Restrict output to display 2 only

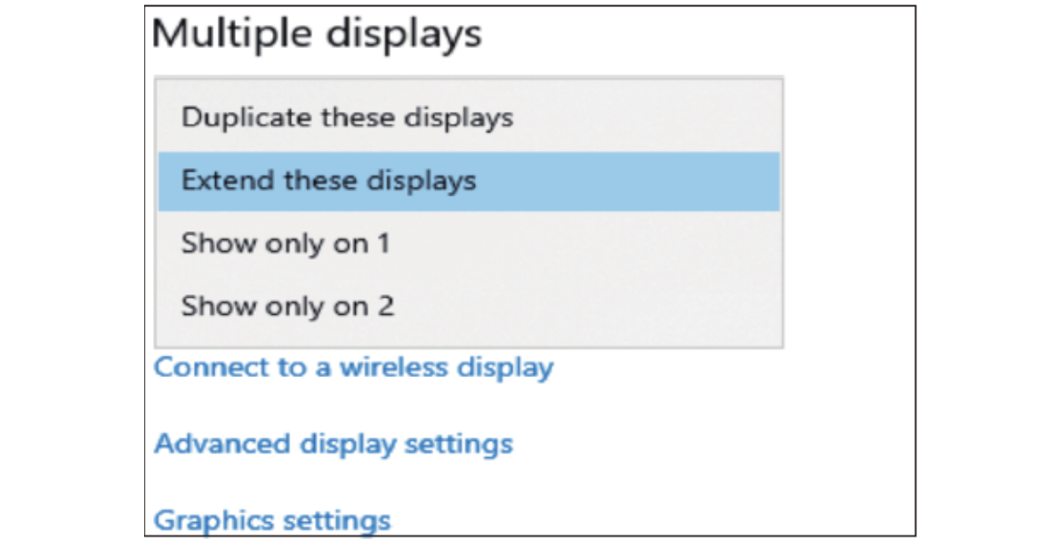[287, 307]
